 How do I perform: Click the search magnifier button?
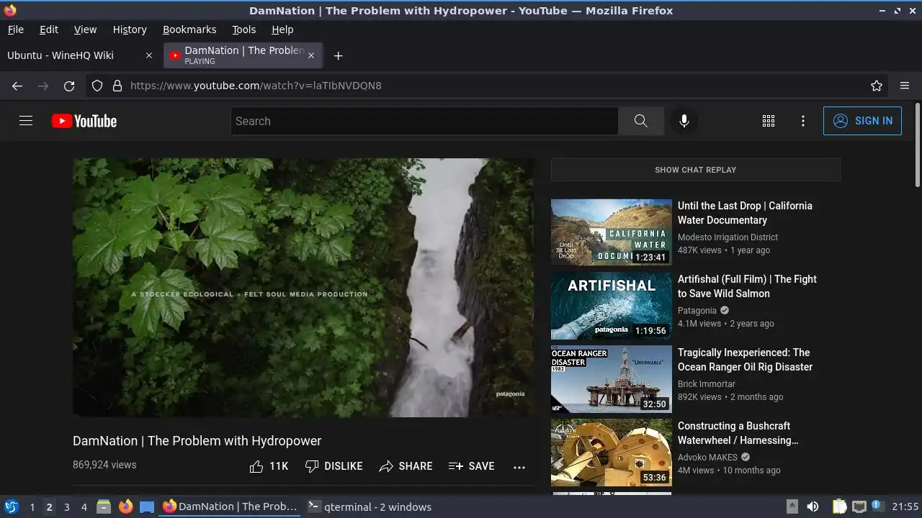click(x=640, y=121)
